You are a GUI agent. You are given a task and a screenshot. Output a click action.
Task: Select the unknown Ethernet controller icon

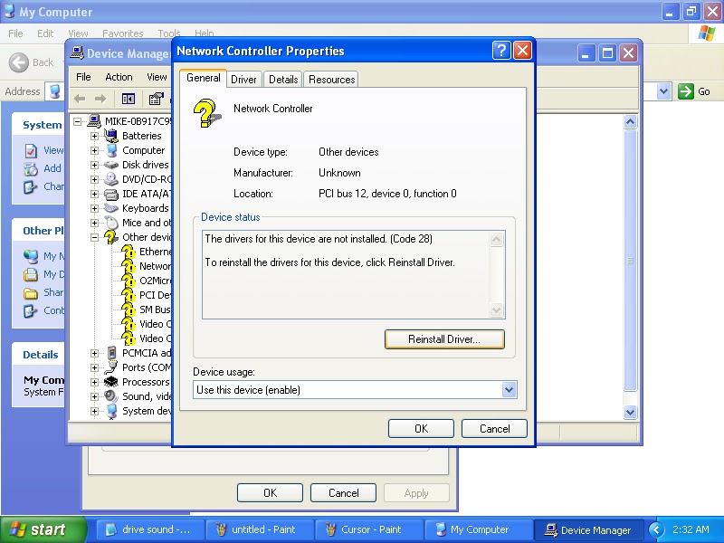click(129, 252)
